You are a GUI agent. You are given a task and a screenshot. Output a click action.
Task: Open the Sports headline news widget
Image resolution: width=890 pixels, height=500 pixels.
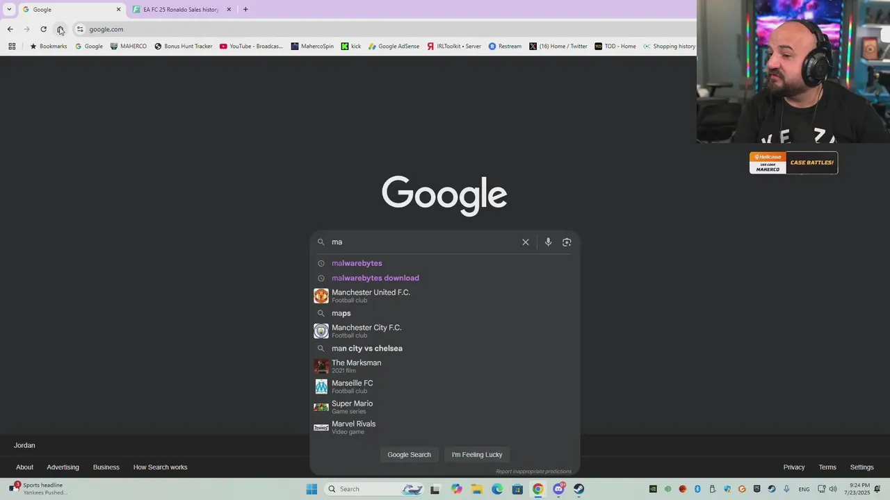tap(39, 489)
